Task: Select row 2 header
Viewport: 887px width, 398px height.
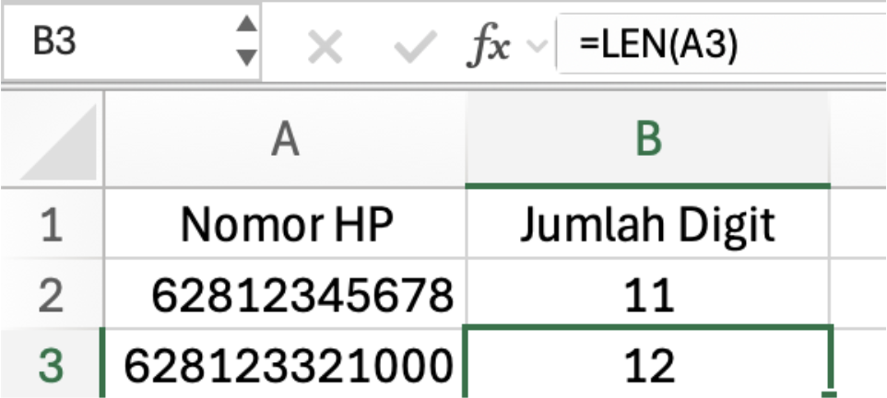Action: (53, 295)
